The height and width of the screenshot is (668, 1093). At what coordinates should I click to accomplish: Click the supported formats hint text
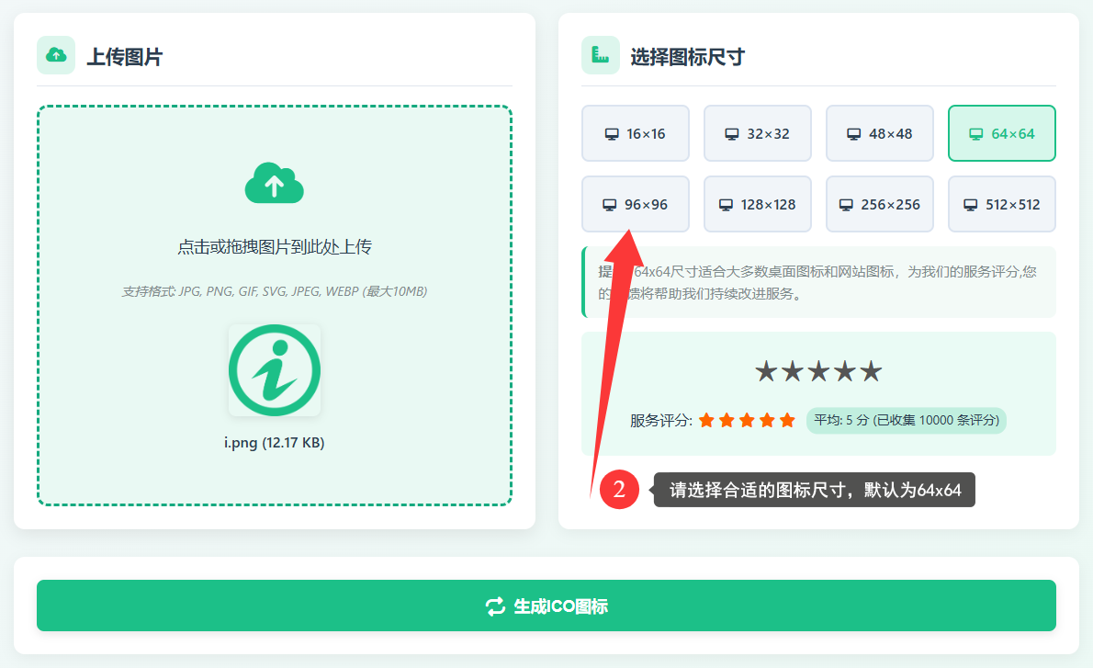[274, 291]
